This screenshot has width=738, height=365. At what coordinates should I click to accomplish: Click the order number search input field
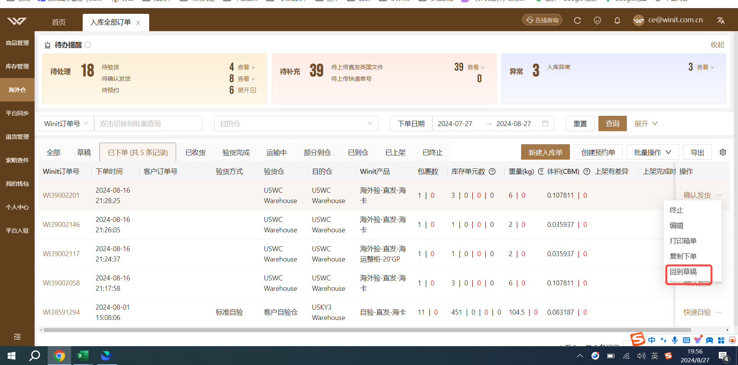click(x=148, y=123)
